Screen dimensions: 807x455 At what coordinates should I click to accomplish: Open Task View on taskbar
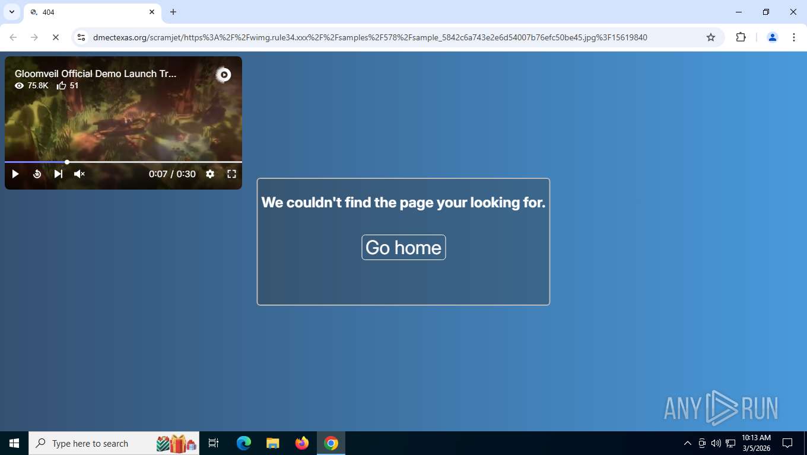coord(214,443)
